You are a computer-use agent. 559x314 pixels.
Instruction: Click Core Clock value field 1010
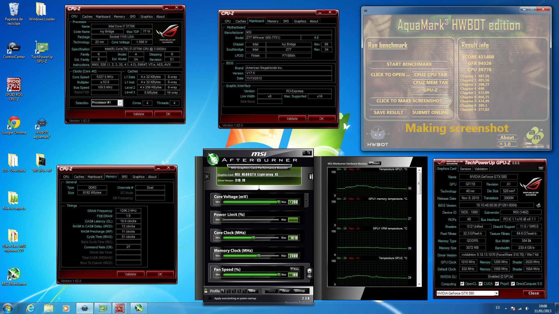pyautogui.click(x=293, y=238)
